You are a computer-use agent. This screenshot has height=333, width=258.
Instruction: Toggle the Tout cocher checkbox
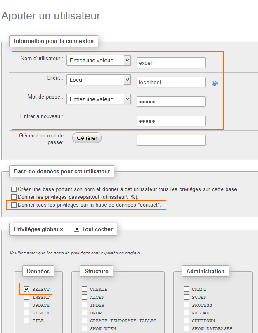click(76, 229)
